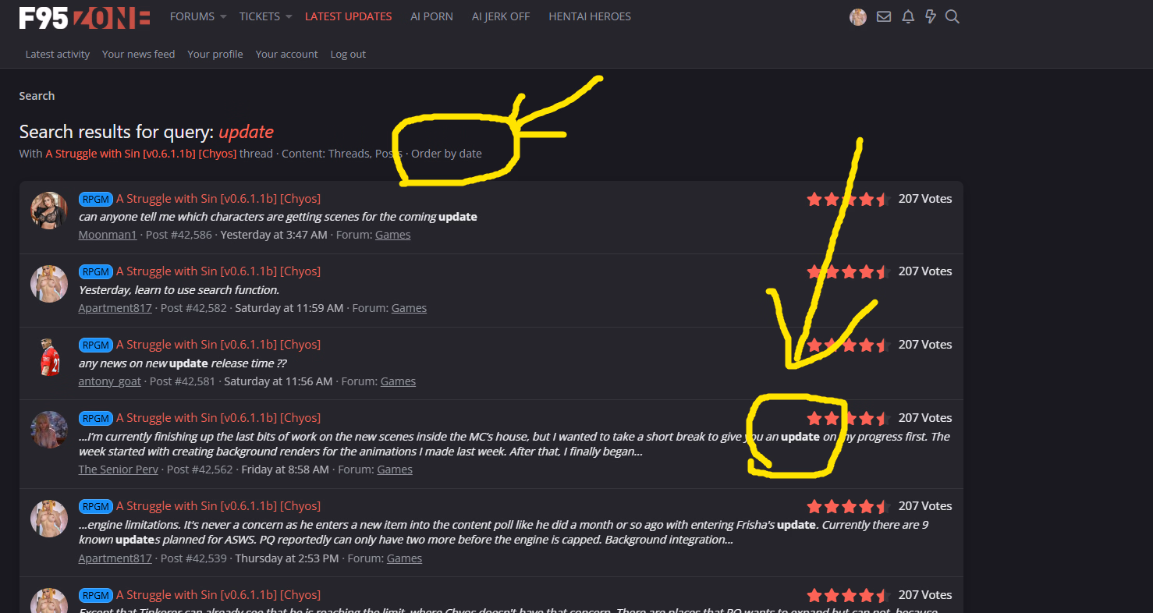
Task: View antony_goat's avatar thumbnail
Action: [48, 356]
